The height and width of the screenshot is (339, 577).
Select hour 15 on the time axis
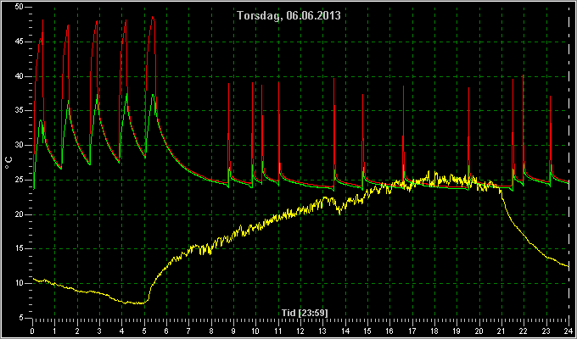tap(367, 331)
